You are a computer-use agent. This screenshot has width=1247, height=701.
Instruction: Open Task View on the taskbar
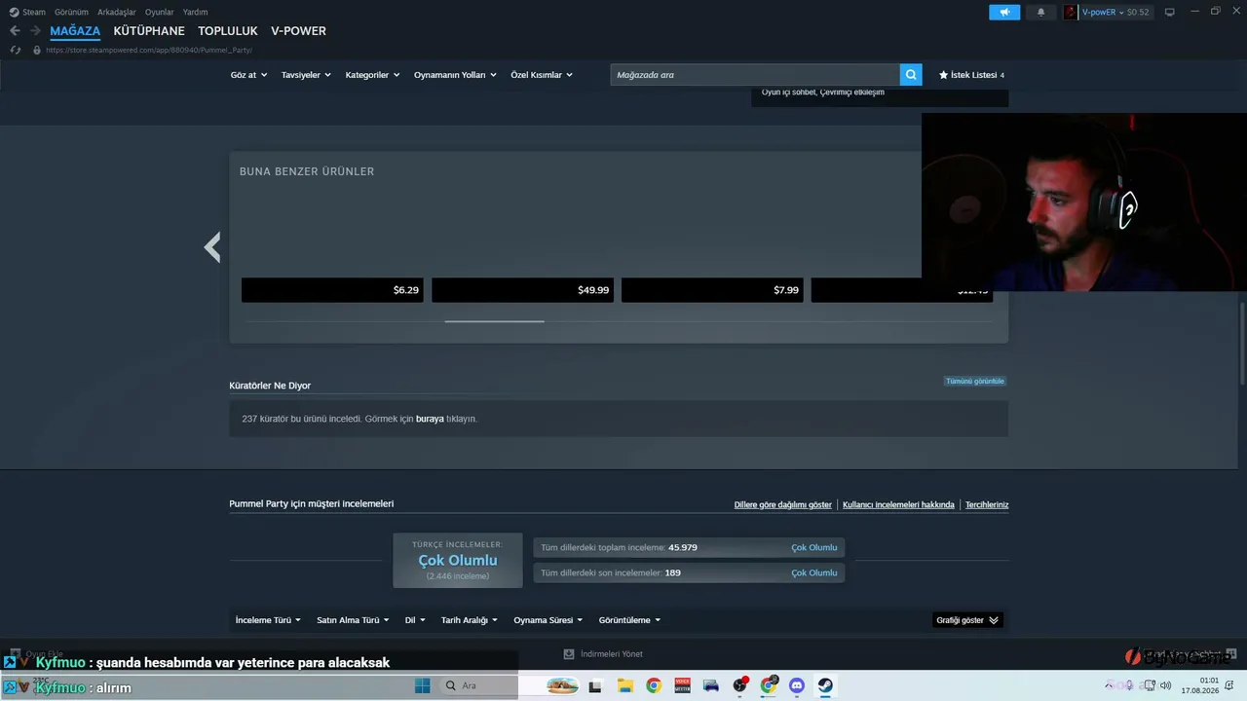pyautogui.click(x=595, y=685)
